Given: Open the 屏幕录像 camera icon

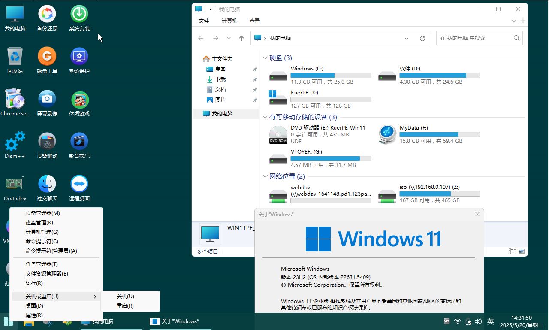Looking at the screenshot, I should pyautogui.click(x=47, y=103).
